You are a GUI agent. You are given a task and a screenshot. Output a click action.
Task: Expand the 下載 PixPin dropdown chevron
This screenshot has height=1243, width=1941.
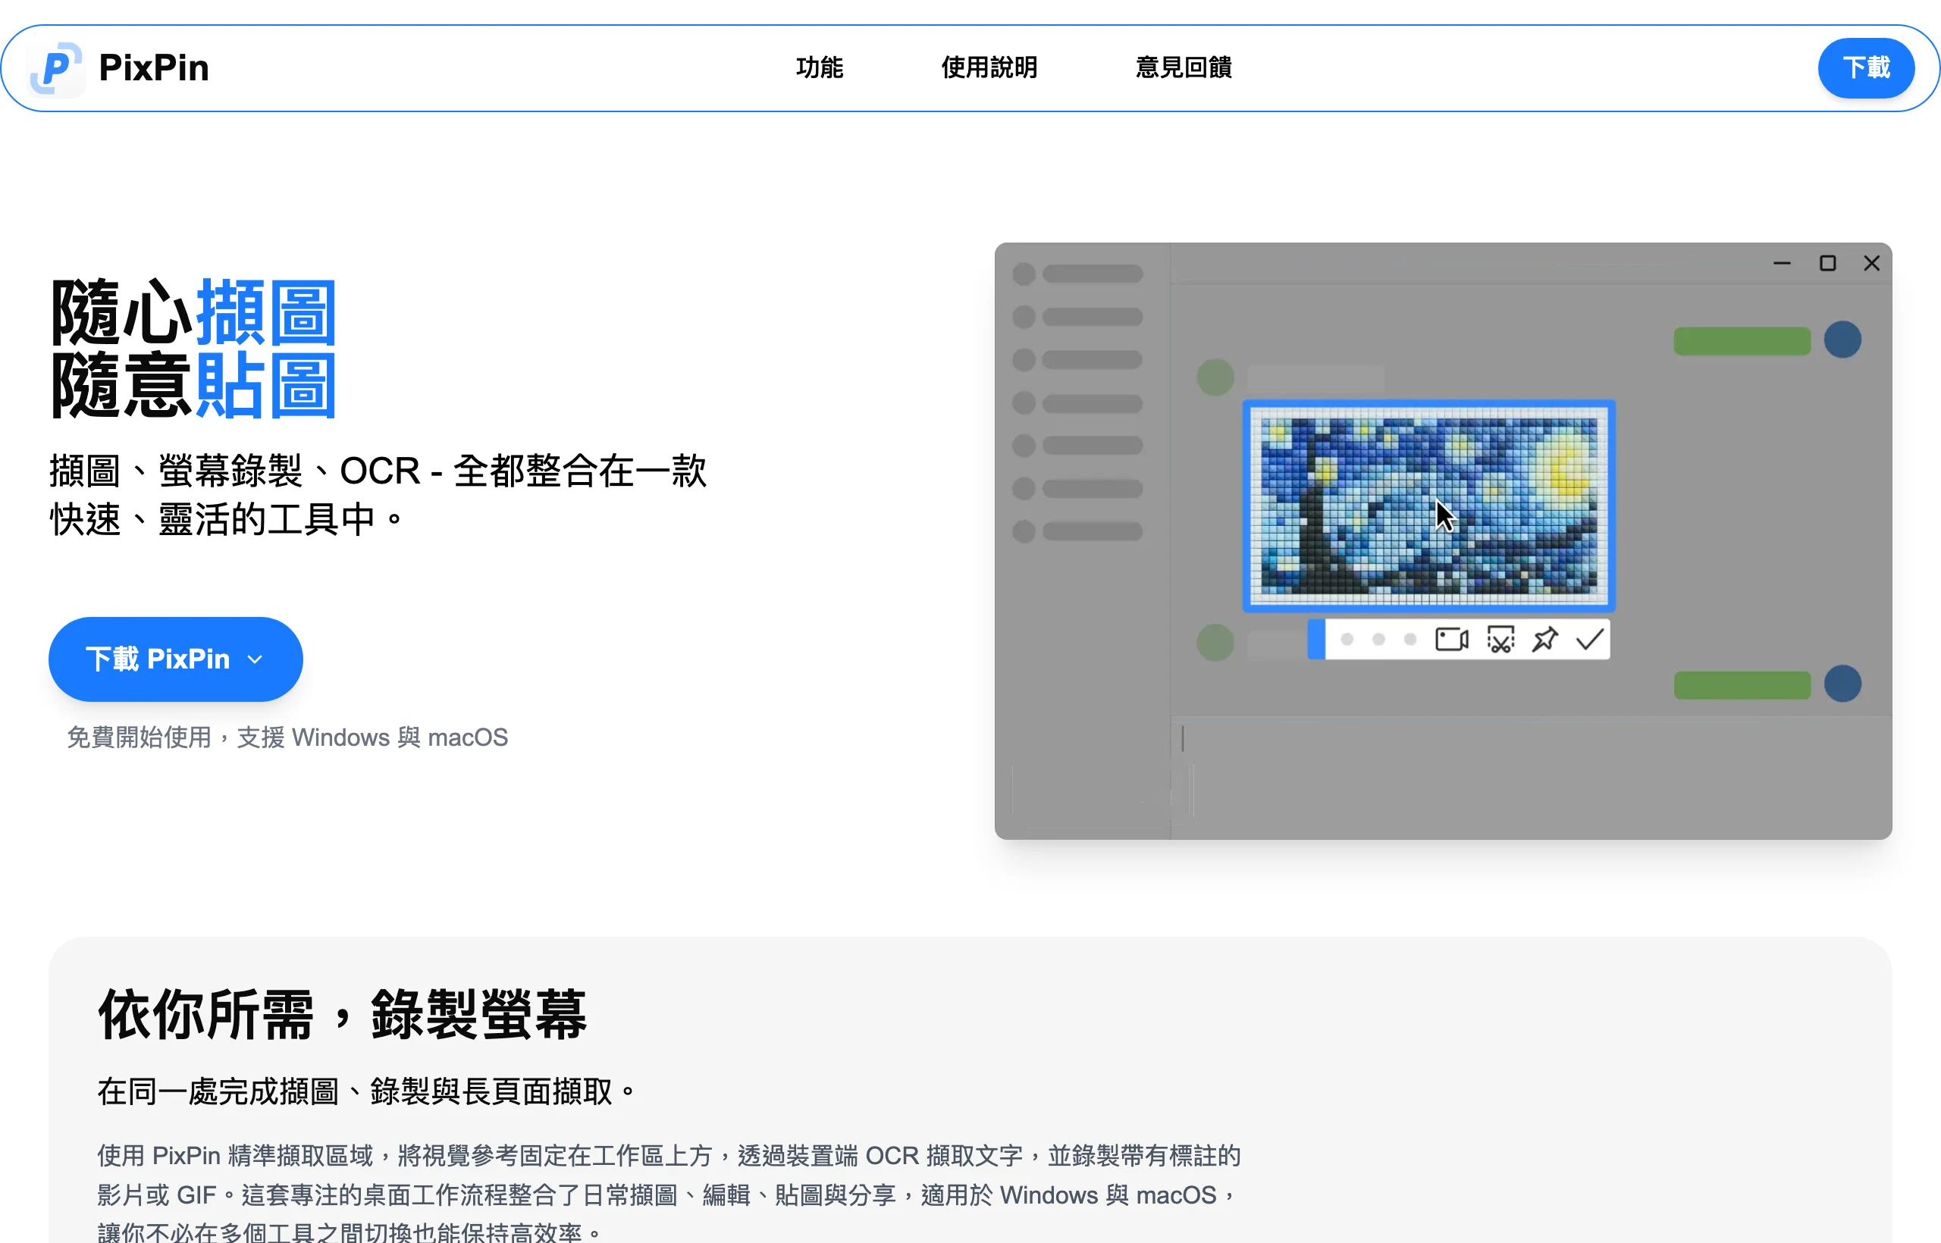click(256, 659)
